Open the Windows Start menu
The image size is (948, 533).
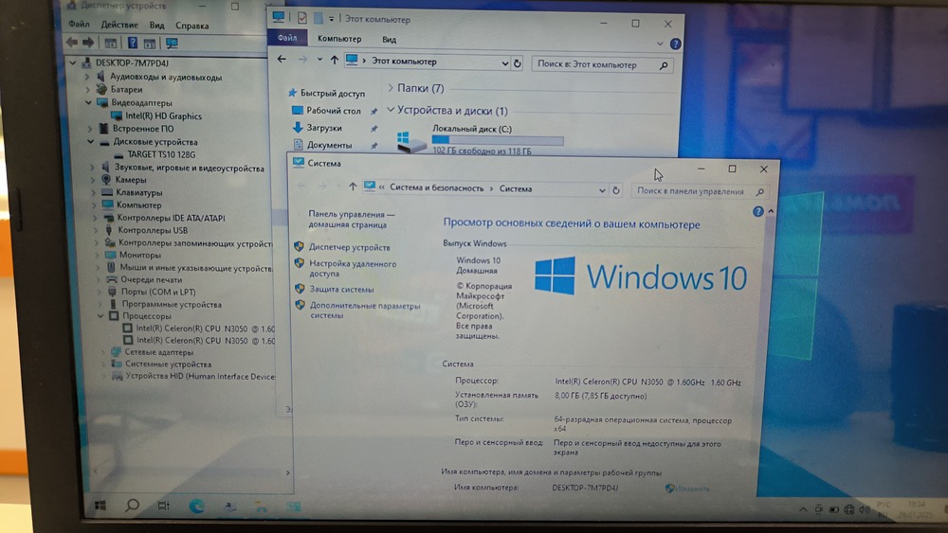pyautogui.click(x=100, y=505)
